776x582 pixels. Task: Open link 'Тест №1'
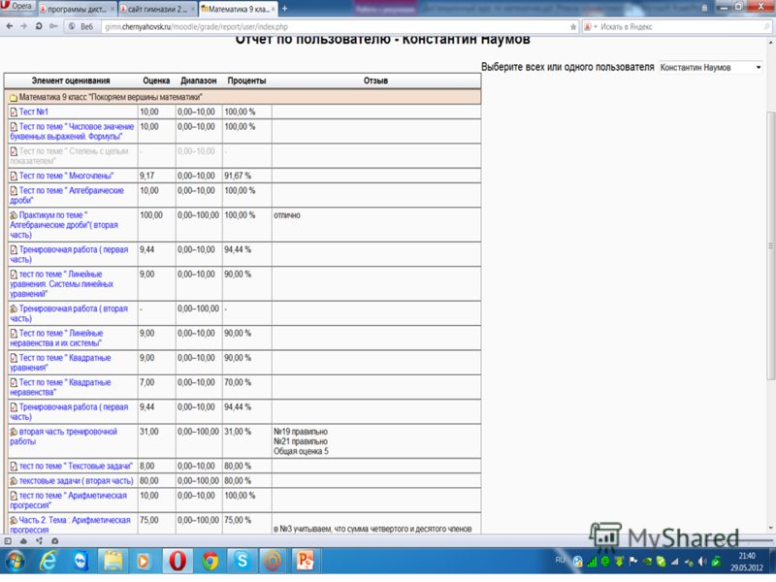click(x=33, y=112)
